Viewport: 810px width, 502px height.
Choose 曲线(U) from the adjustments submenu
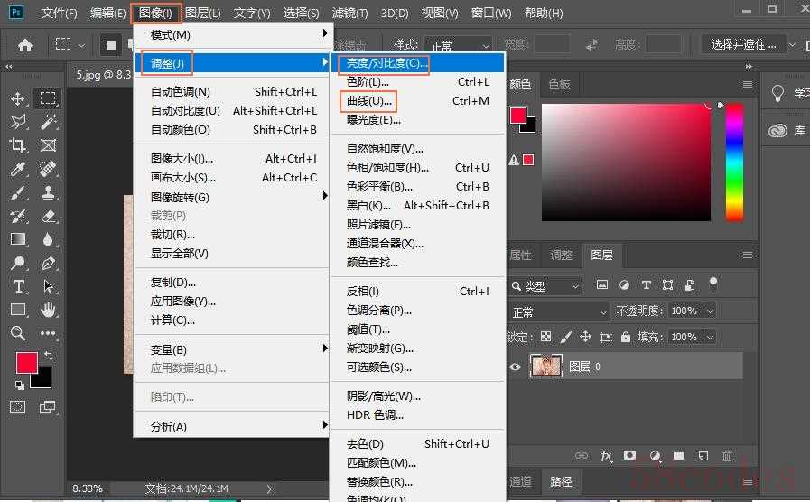point(417,101)
